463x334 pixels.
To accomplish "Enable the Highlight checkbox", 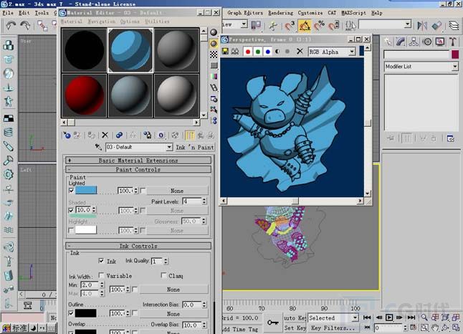I will pyautogui.click(x=71, y=230).
